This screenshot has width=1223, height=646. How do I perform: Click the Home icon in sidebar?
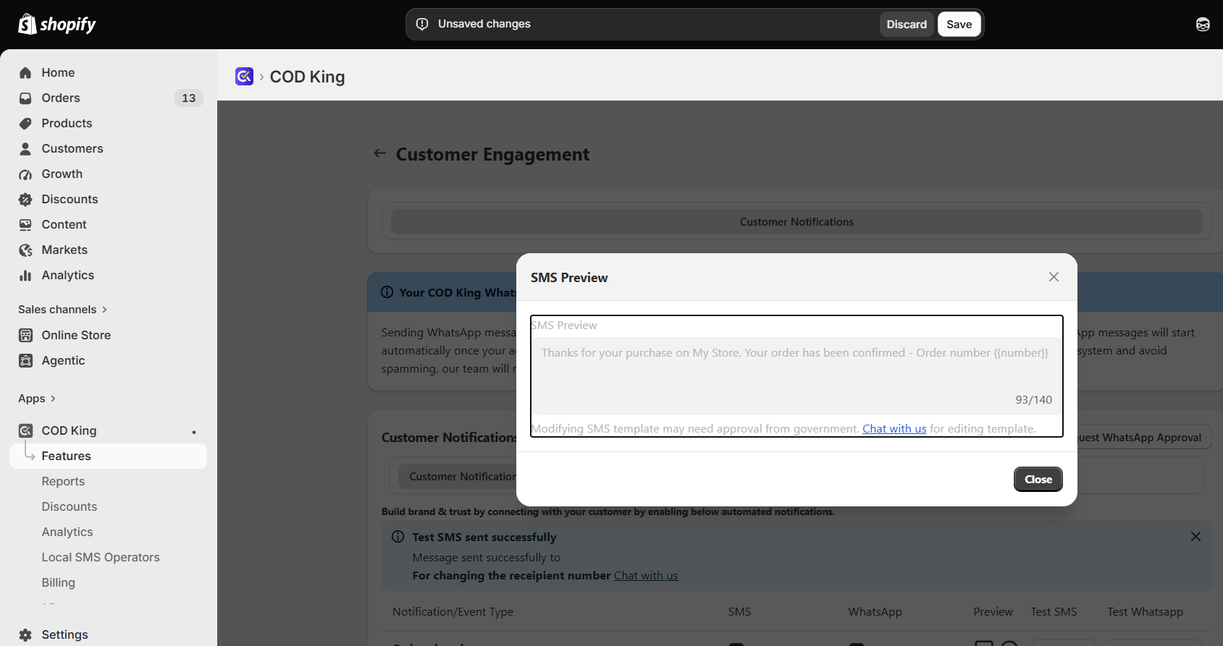25,72
